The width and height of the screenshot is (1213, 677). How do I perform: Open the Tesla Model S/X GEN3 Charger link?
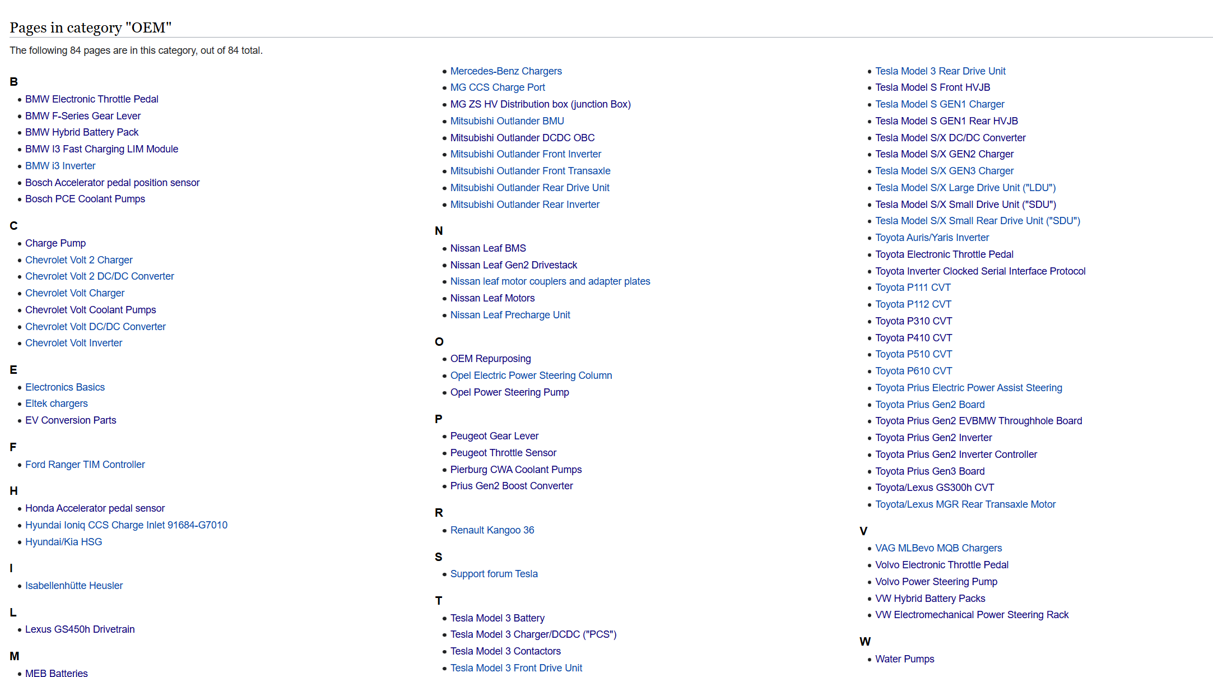pyautogui.click(x=944, y=171)
